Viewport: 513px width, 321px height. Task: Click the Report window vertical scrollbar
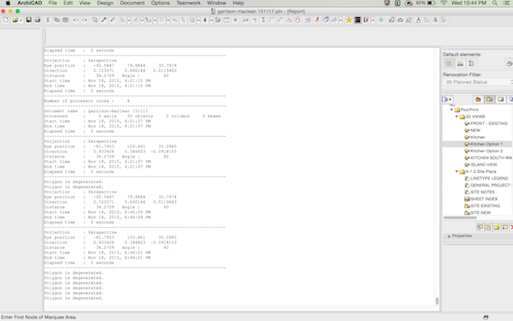click(x=437, y=301)
